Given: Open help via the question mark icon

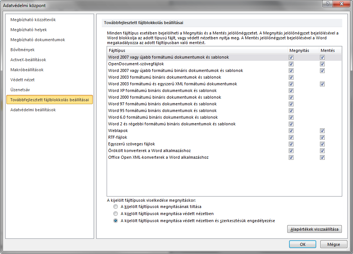Looking at the screenshot, I should tap(328, 4).
